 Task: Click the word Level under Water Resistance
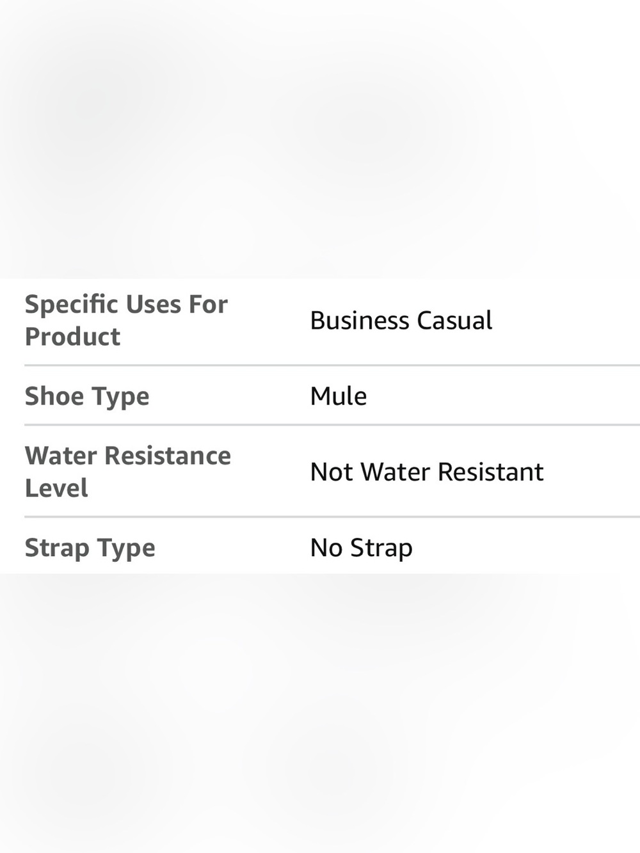56,488
